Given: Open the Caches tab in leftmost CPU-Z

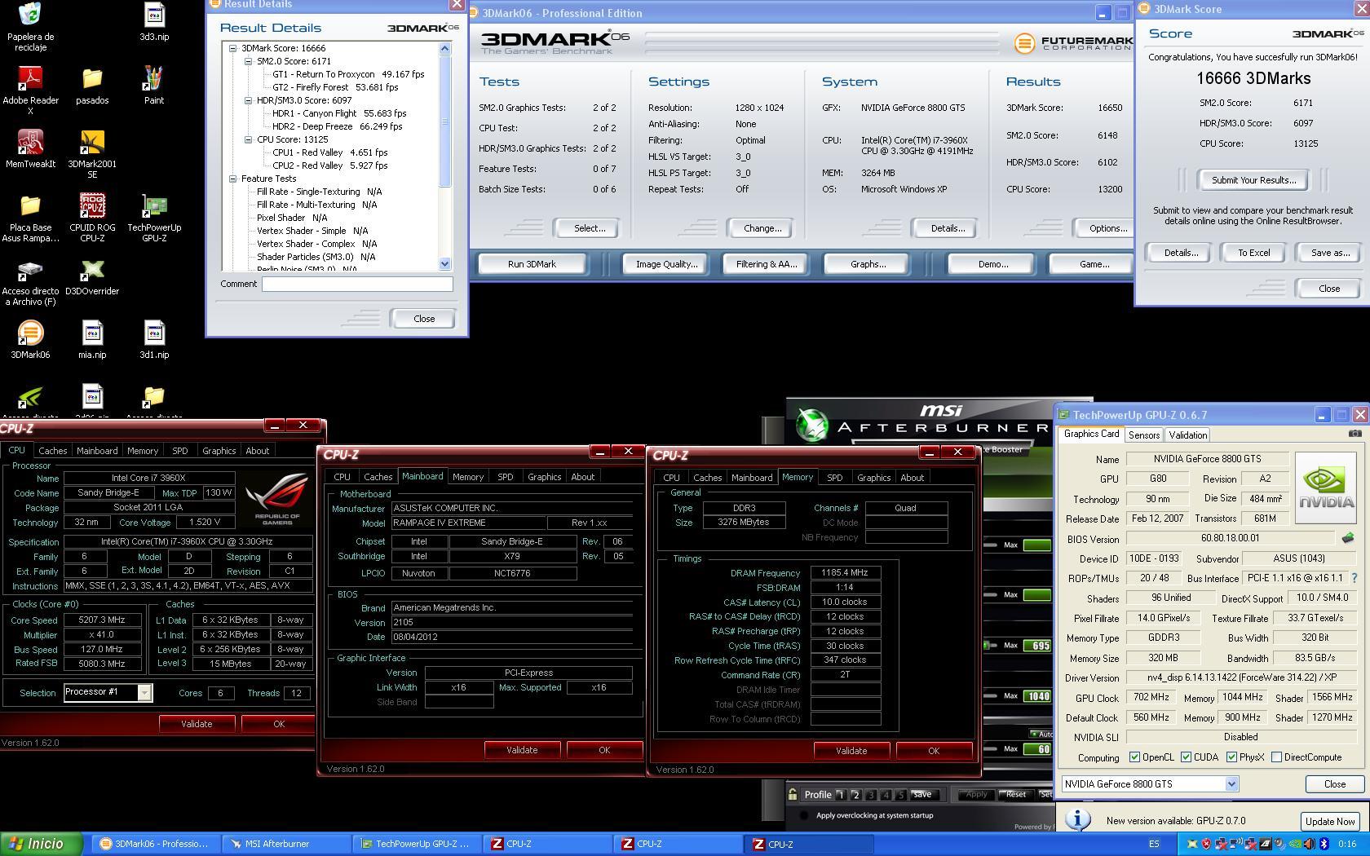Looking at the screenshot, I should click(x=53, y=451).
